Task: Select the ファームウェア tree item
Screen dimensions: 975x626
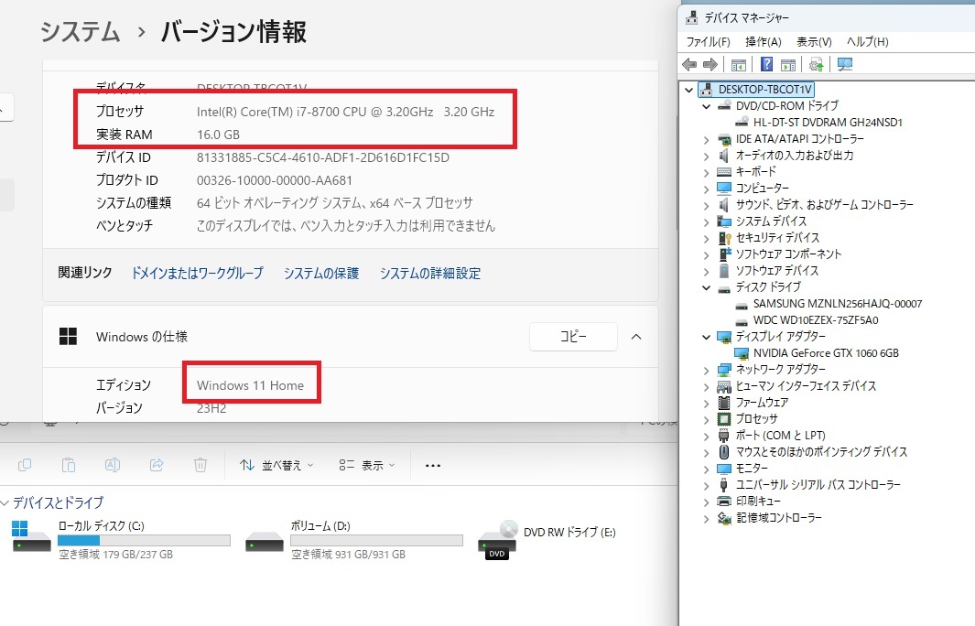Action: click(x=762, y=402)
